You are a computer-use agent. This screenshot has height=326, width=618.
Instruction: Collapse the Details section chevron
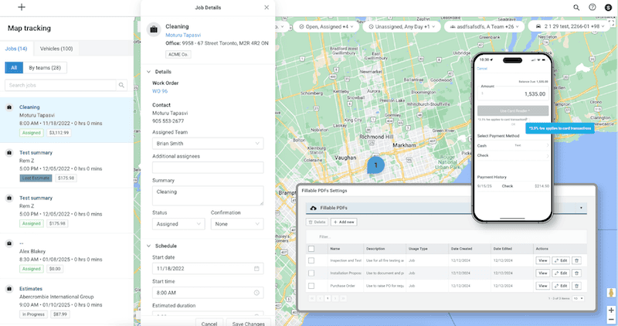tap(148, 71)
